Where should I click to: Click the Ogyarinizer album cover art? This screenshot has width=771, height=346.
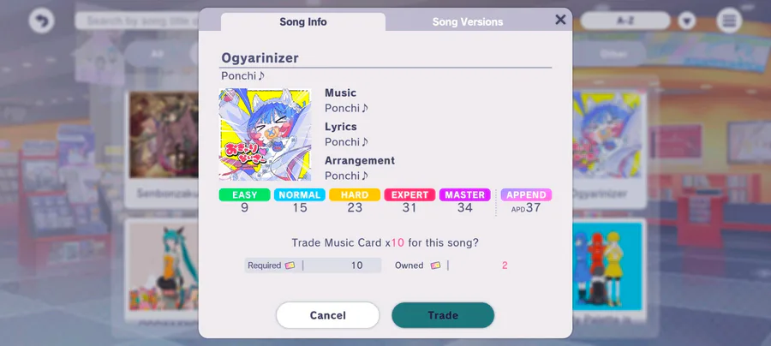(265, 134)
